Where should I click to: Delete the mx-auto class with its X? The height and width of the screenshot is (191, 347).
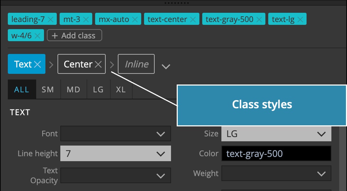pyautogui.click(x=135, y=20)
